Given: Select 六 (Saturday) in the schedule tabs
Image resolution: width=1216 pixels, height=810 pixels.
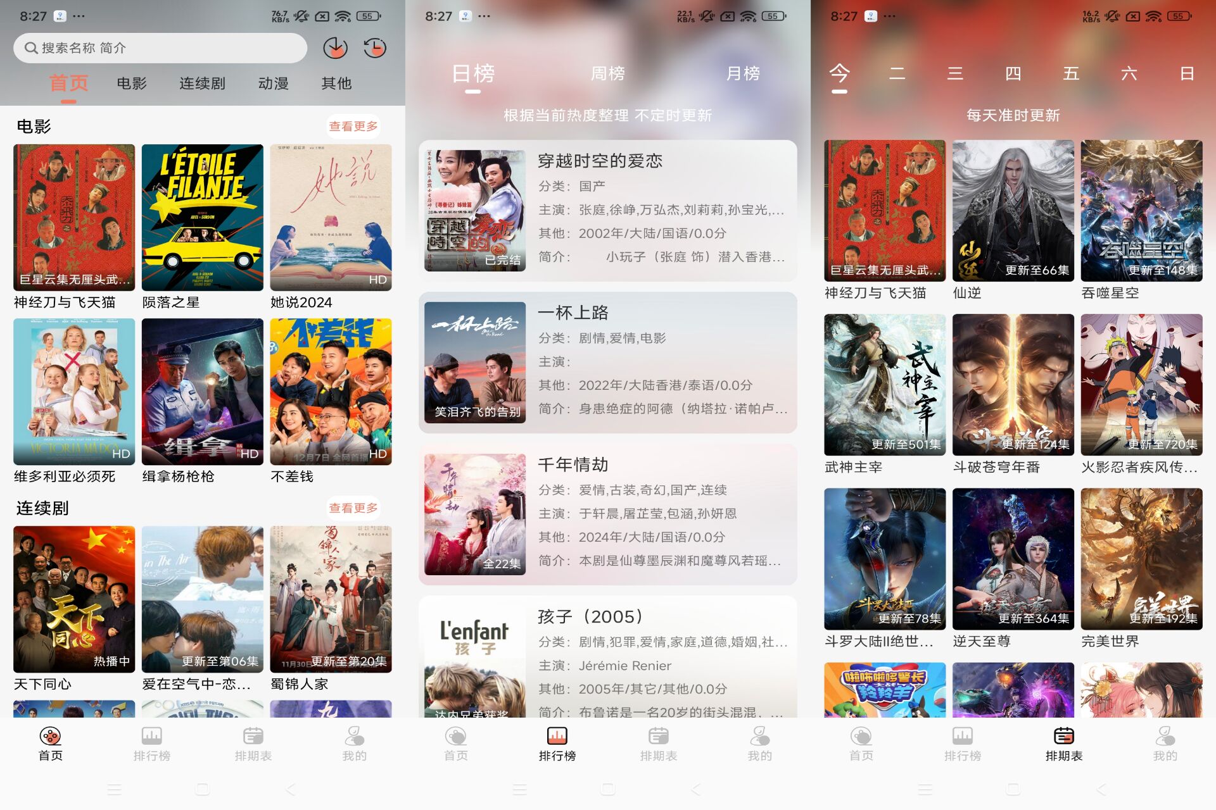Looking at the screenshot, I should coord(1129,74).
